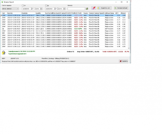Viewport: 162px width, 134px height.
Task: Click the Экспорт в Excel button
Action: pyautogui.click(x=121, y=8)
